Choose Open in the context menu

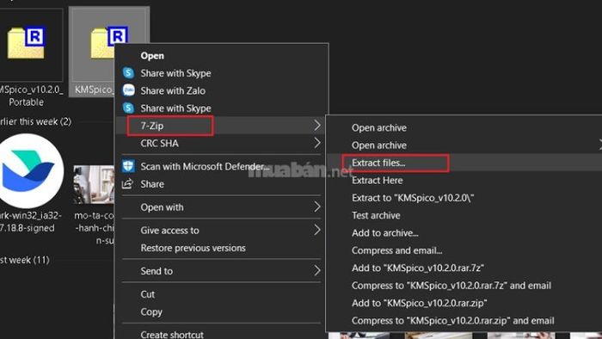[221, 56]
